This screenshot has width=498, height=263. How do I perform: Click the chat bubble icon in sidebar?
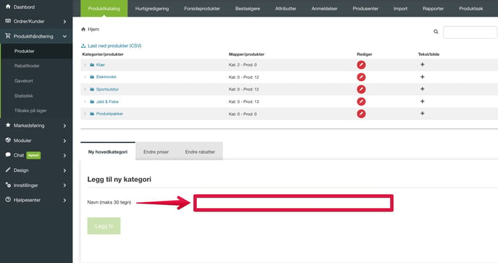click(8, 155)
